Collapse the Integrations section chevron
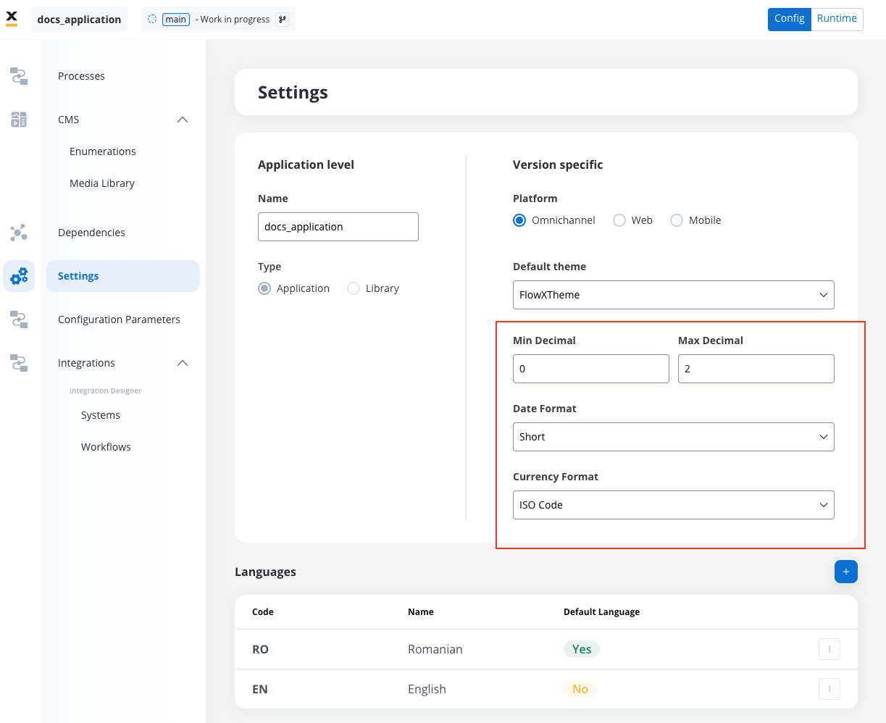 183,363
